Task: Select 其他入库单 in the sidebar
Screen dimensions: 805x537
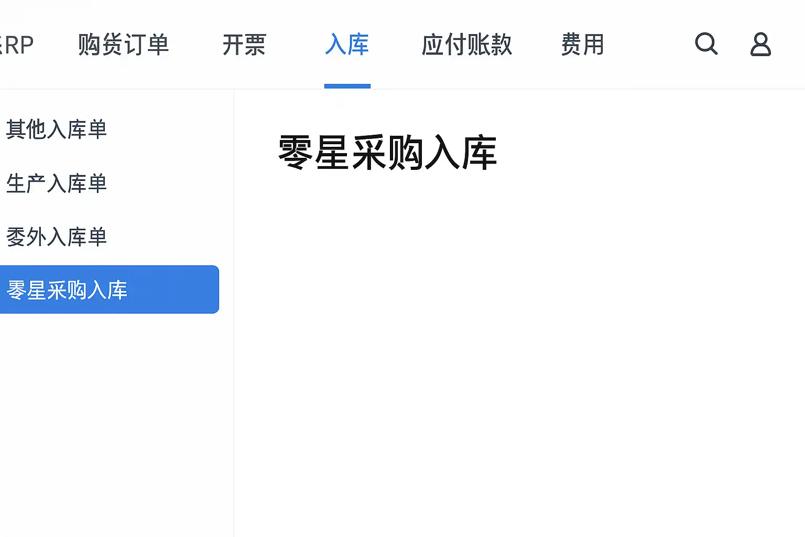Action: [57, 129]
